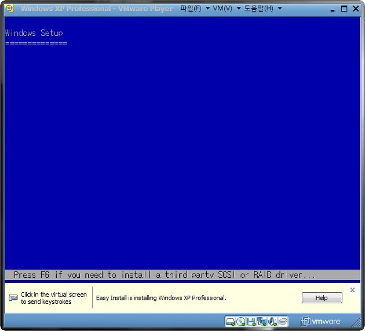
Task: Click the keyboard icon in the hint bar
Action: tap(13, 297)
